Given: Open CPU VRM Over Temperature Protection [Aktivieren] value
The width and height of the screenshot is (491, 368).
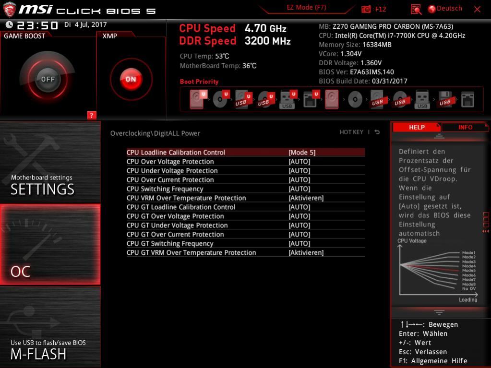Looking at the screenshot, I should click(x=306, y=198).
